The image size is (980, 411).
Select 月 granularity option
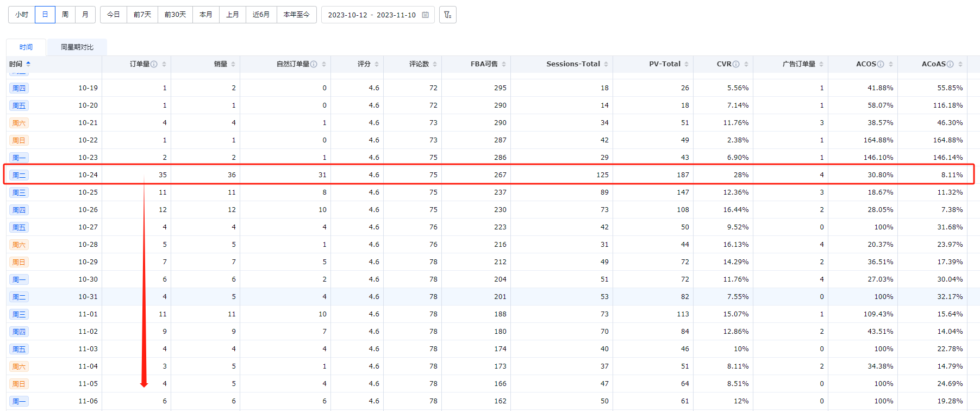click(x=85, y=15)
